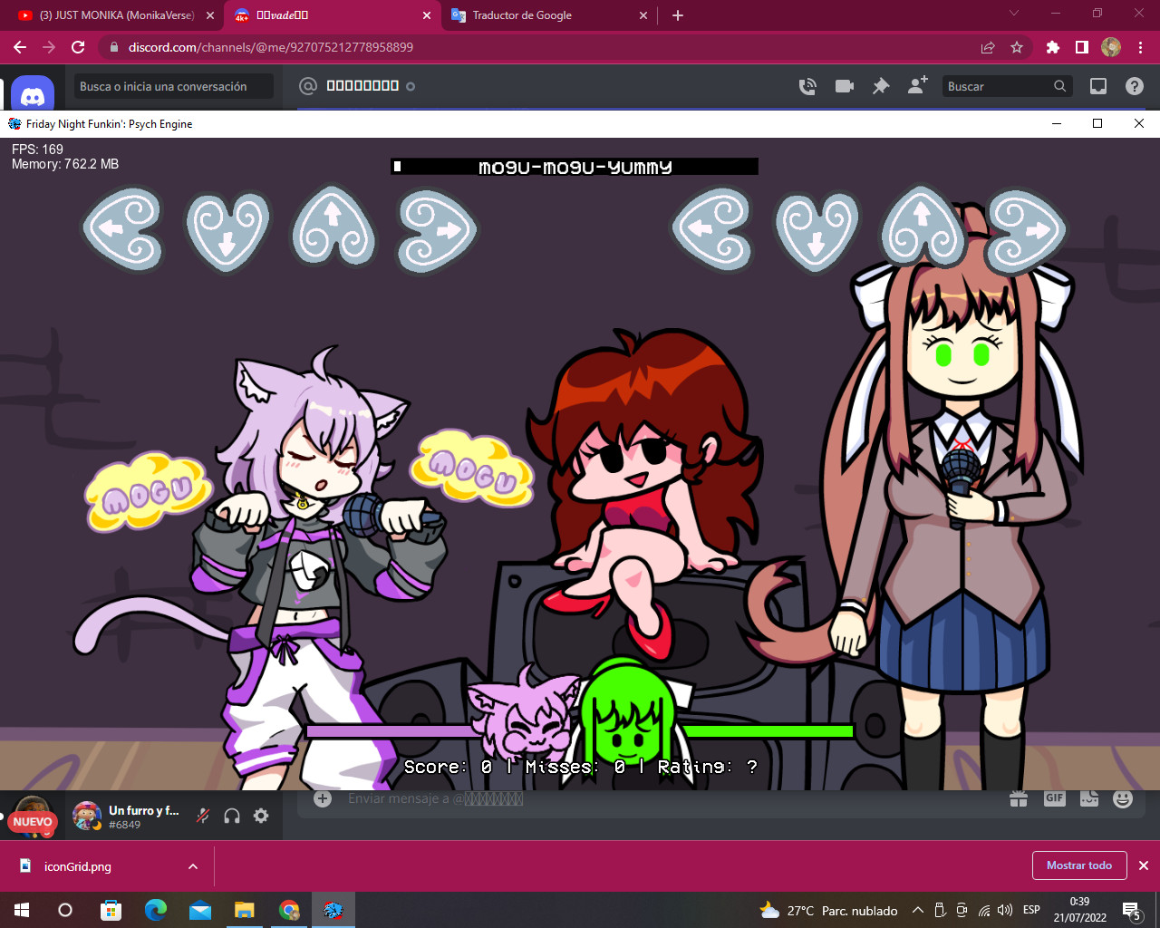Unmute the microphone
Screen dimensions: 1160x928
tap(201, 816)
